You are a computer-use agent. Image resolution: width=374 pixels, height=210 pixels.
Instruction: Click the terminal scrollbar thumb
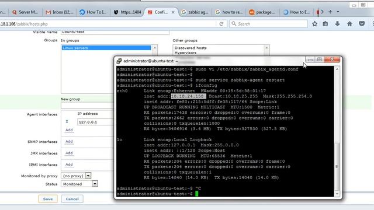click(x=337, y=166)
